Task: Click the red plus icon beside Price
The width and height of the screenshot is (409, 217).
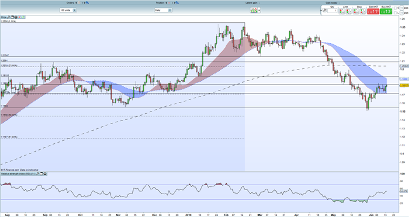Action: (x=19, y=17)
